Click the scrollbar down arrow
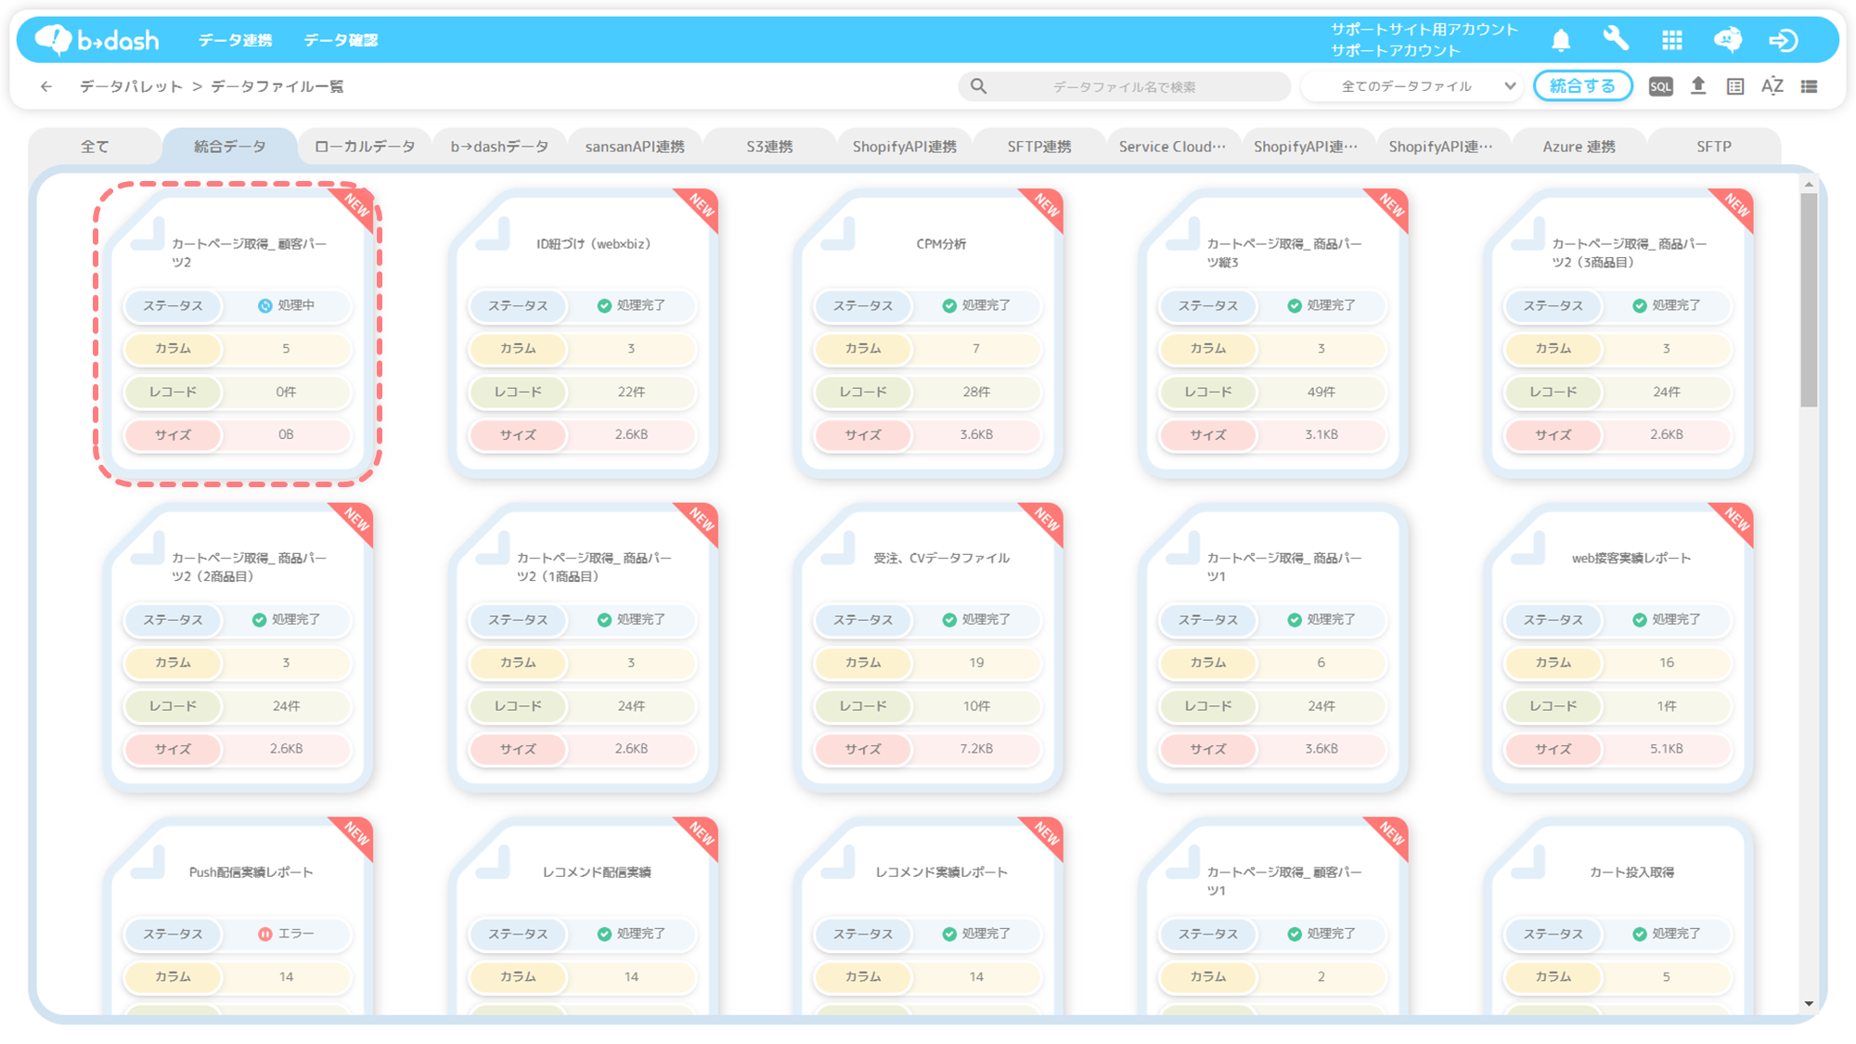The image size is (1856, 1044). tap(1809, 1004)
